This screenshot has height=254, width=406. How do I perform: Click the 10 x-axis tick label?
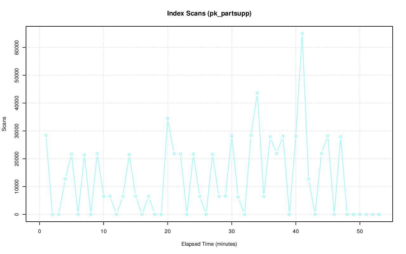(104, 231)
